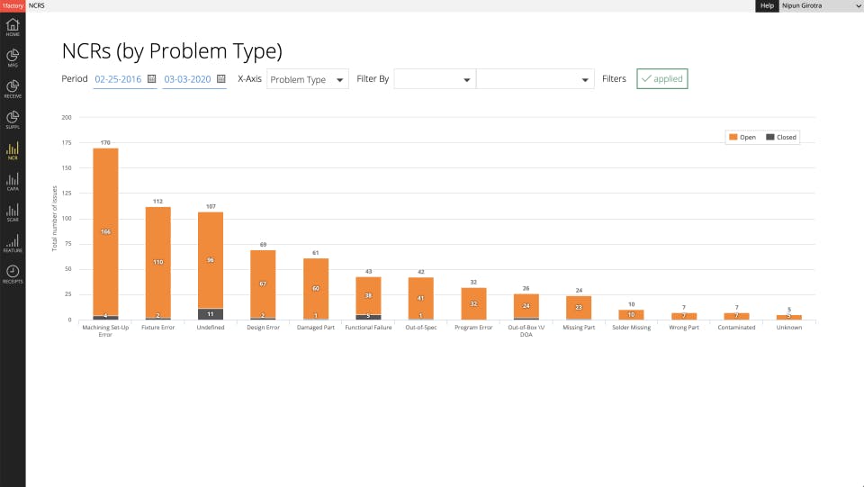The image size is (864, 487).
Task: Open the SCAR report in sidebar
Action: [x=13, y=212]
